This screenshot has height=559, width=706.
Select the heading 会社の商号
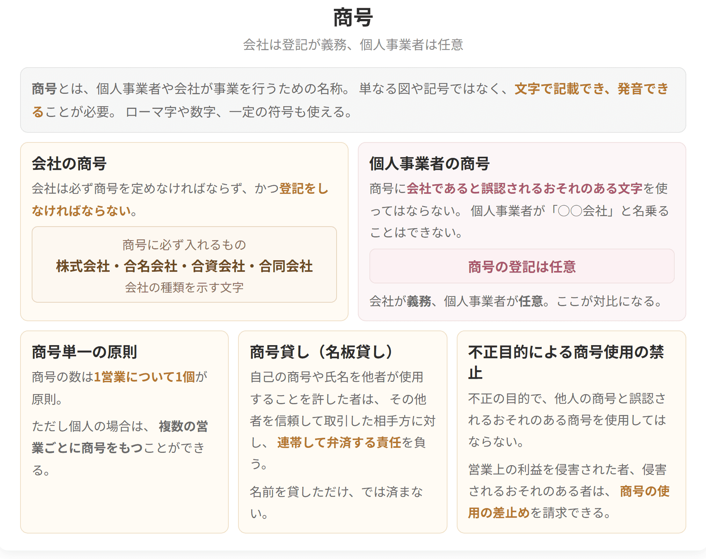[x=69, y=164]
